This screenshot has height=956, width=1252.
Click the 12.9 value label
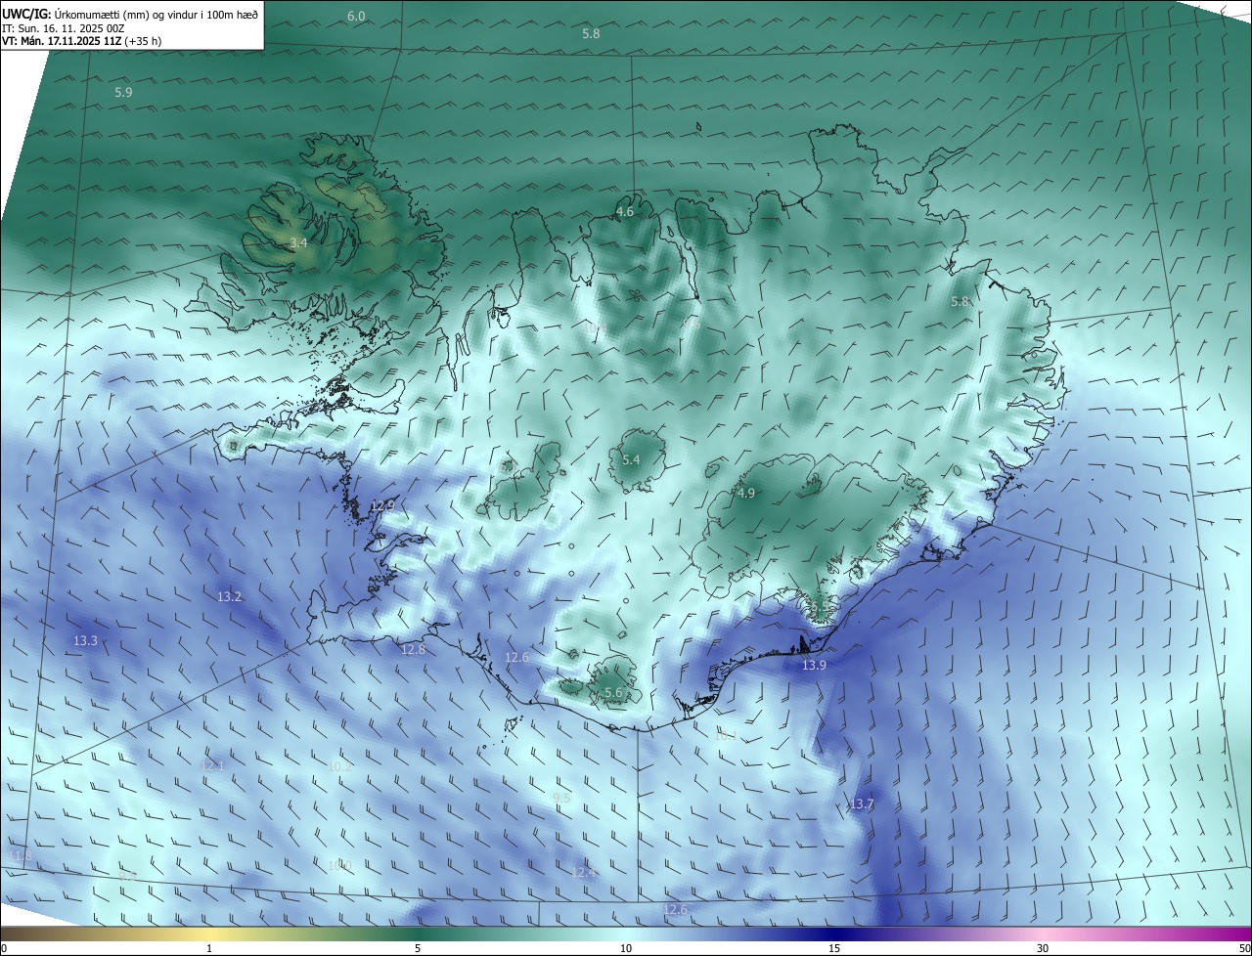382,505
